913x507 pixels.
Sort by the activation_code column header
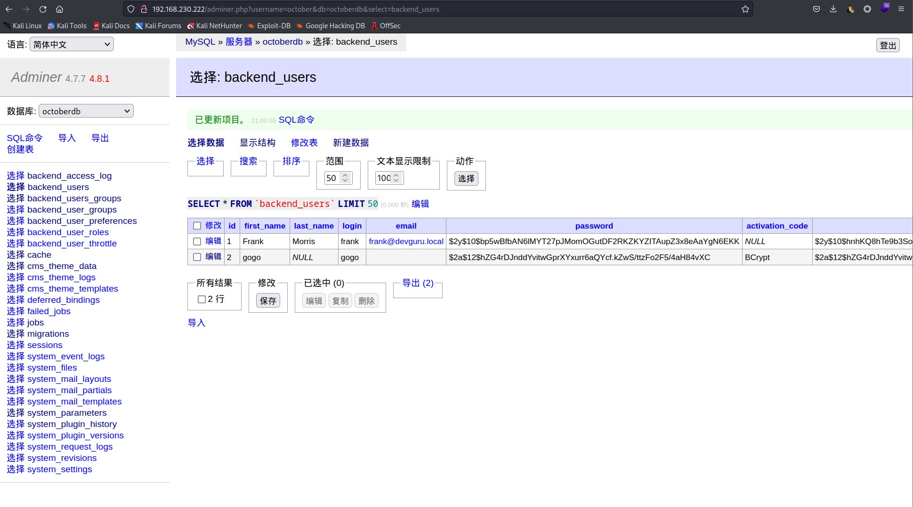(777, 226)
